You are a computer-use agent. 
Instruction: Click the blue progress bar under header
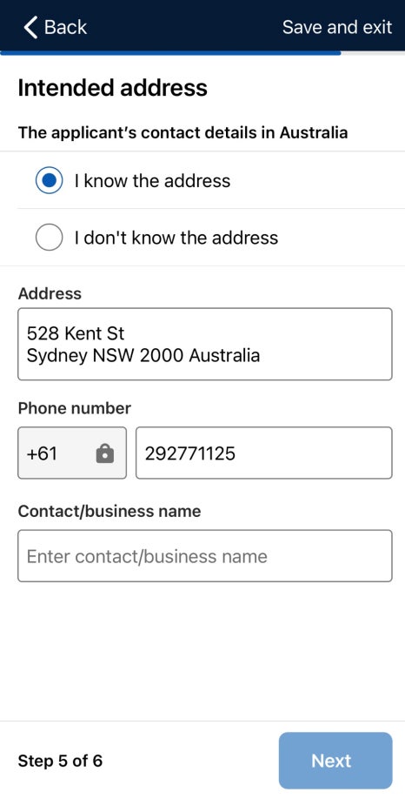coord(170,52)
